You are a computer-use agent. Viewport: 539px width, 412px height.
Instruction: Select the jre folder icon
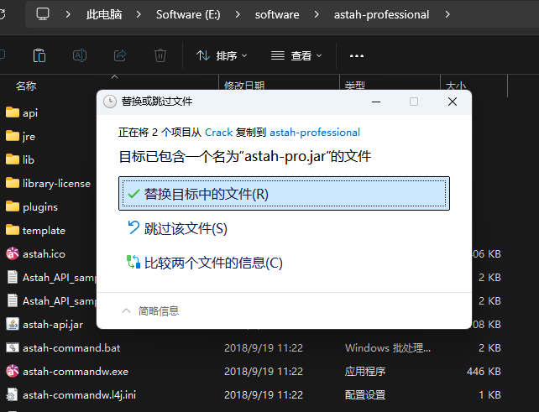[13, 136]
